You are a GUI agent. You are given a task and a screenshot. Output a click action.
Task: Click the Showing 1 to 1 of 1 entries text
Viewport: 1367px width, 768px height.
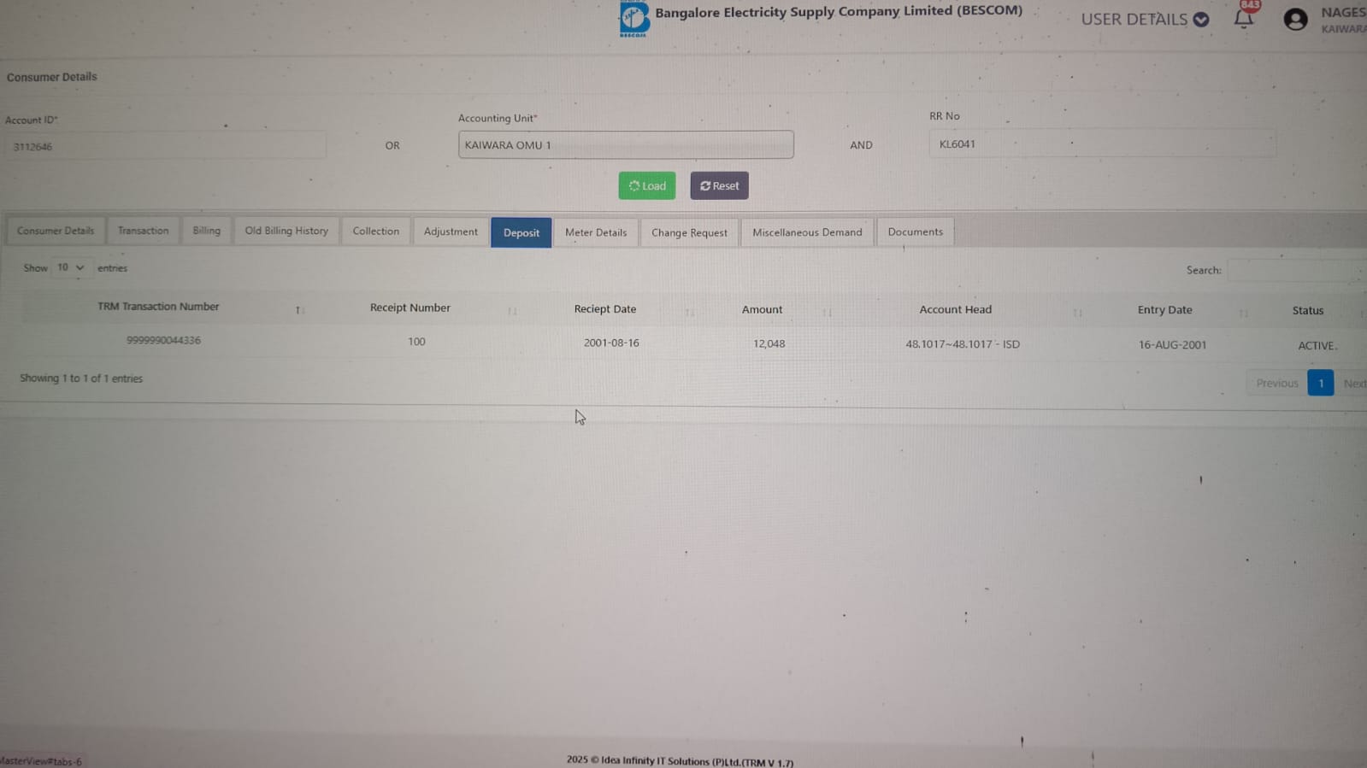81,378
